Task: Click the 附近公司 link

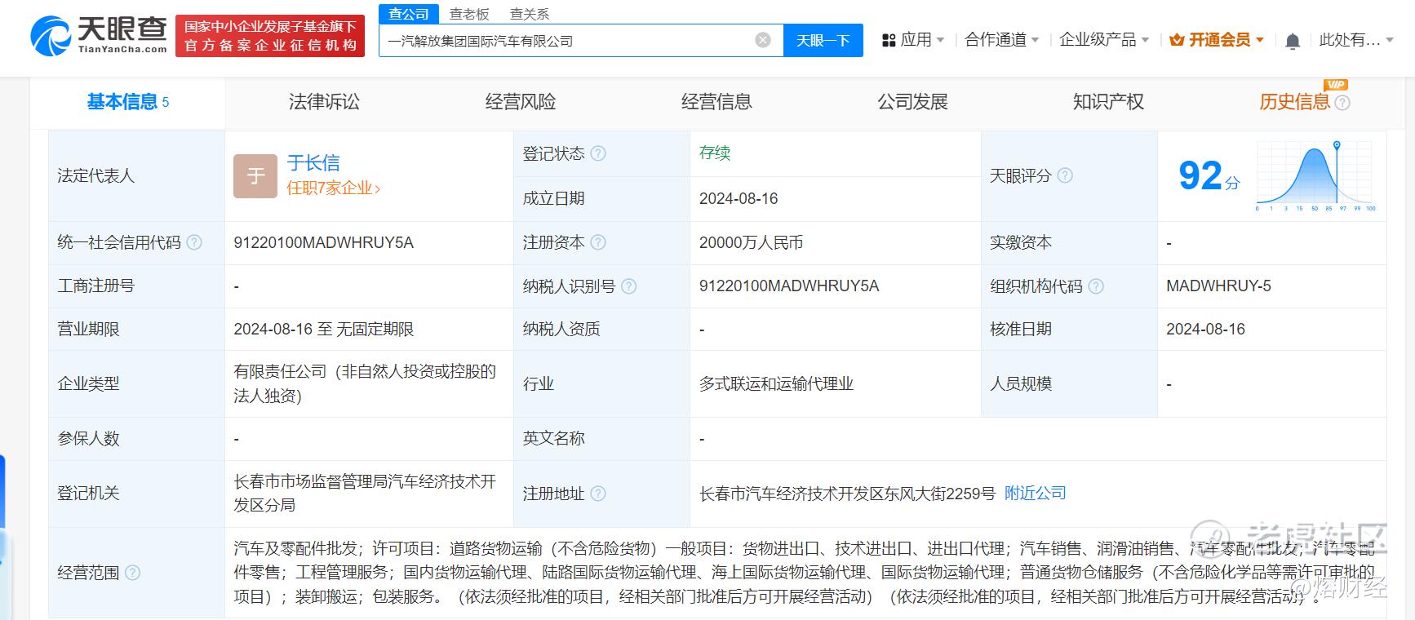Action: tap(1035, 493)
